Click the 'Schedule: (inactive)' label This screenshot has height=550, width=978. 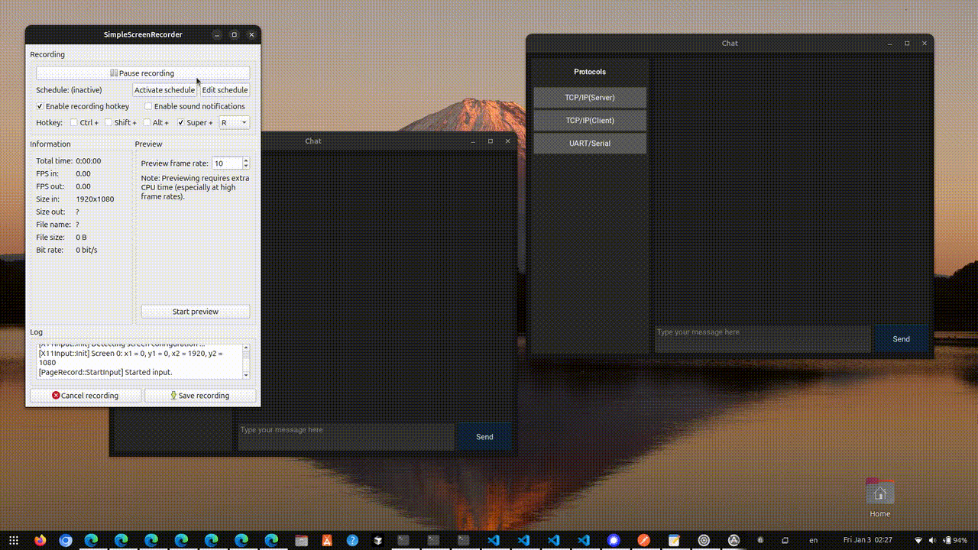(x=69, y=90)
